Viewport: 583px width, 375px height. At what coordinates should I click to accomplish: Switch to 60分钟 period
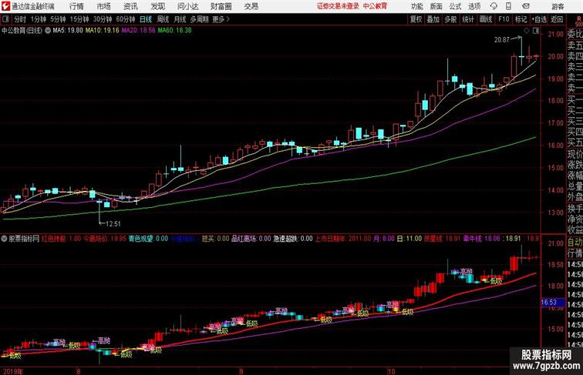(126, 19)
